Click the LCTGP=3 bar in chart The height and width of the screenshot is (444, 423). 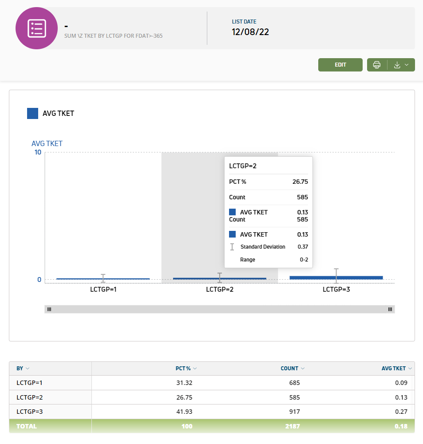[x=336, y=277]
